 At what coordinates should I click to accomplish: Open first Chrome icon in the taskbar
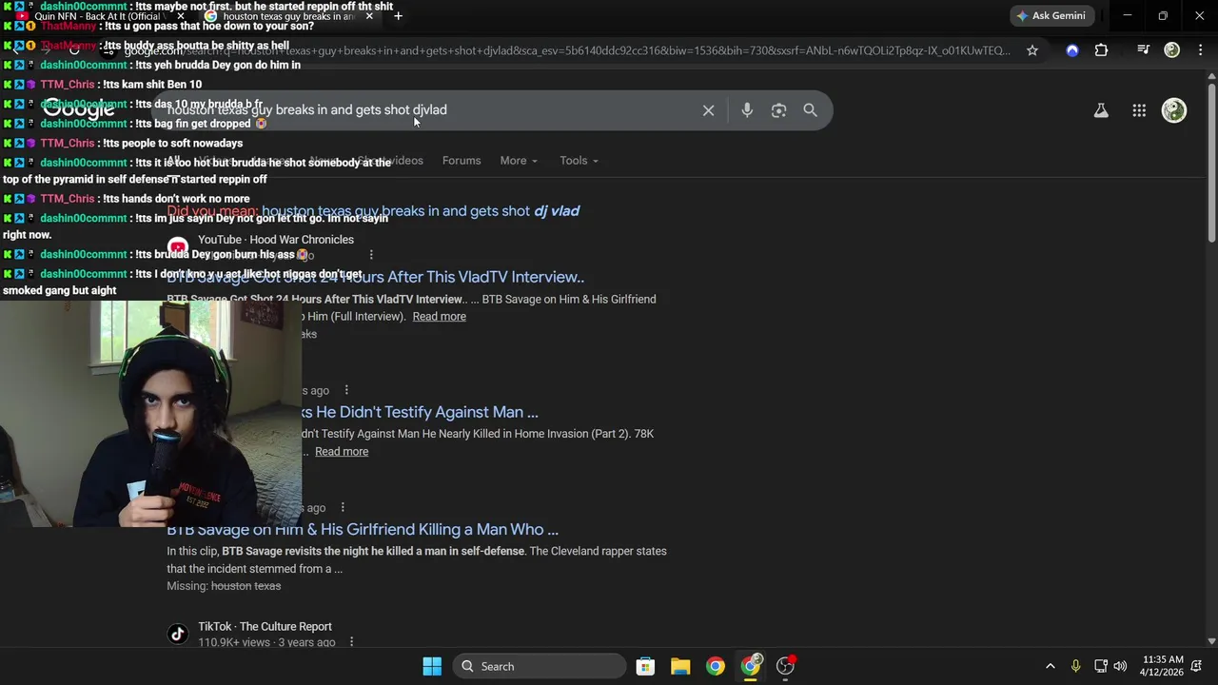coord(716,666)
